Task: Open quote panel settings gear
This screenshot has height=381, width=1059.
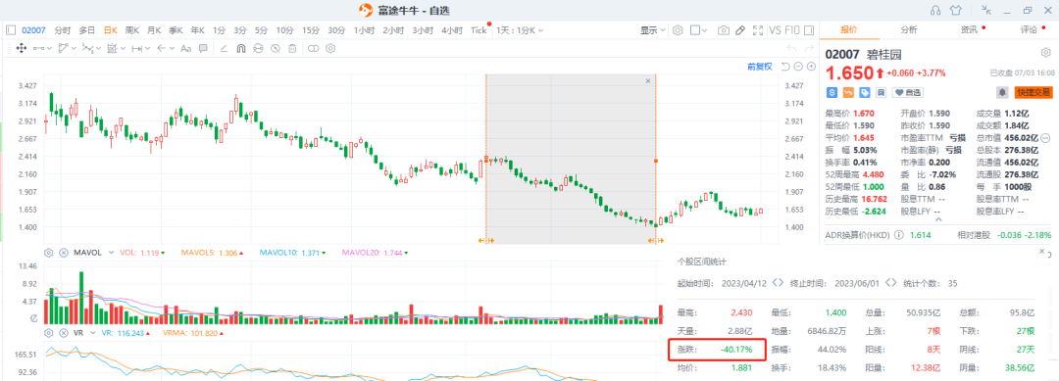Action: pyautogui.click(x=1045, y=53)
